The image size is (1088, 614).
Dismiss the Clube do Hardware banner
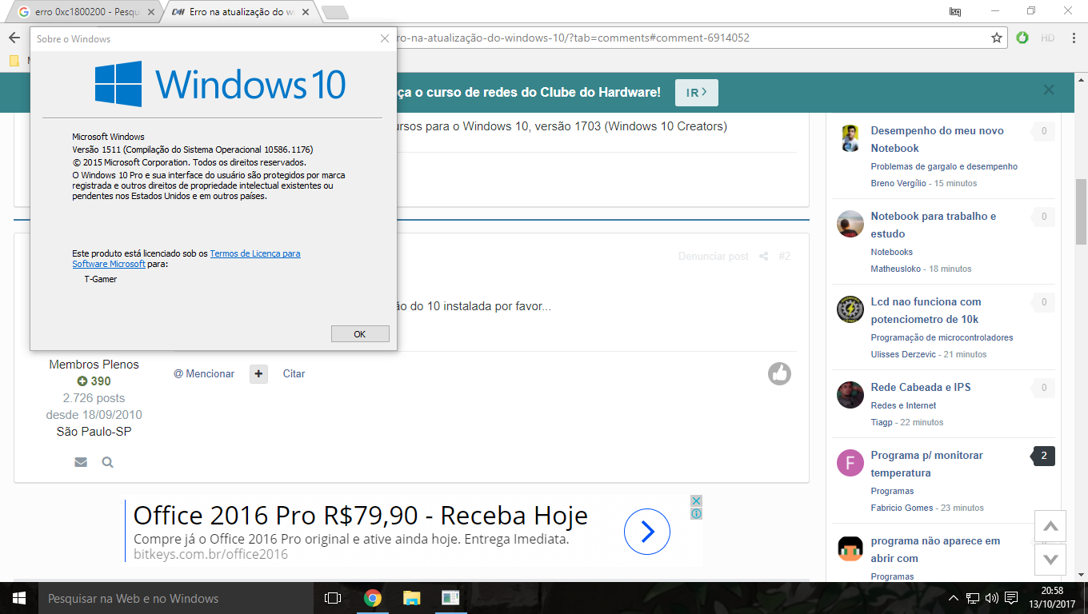(x=1049, y=90)
